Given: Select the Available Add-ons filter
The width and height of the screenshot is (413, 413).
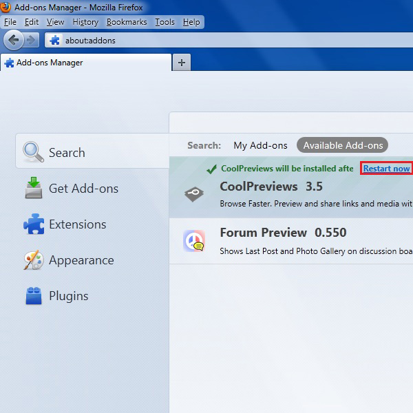Looking at the screenshot, I should [342, 145].
